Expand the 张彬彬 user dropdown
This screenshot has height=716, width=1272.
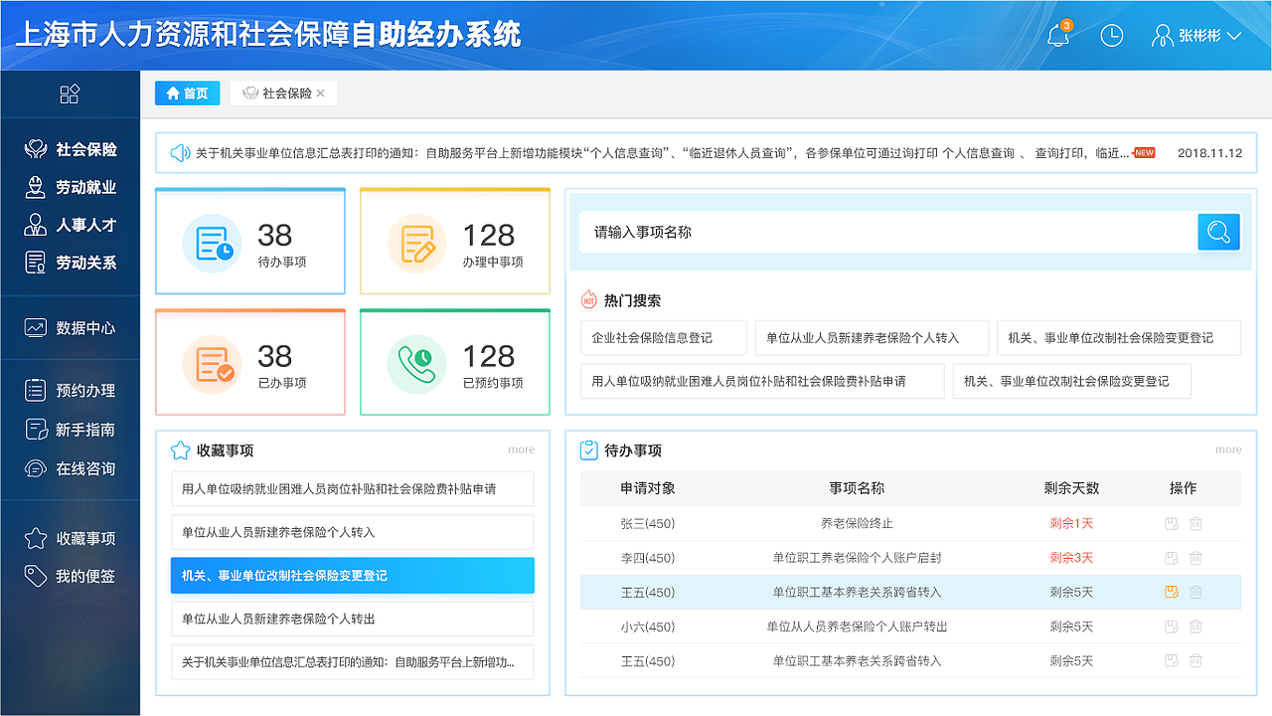pos(1232,35)
